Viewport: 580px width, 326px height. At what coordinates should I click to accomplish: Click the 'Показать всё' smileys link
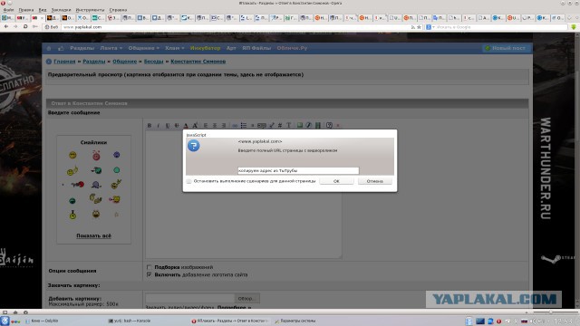[93, 235]
